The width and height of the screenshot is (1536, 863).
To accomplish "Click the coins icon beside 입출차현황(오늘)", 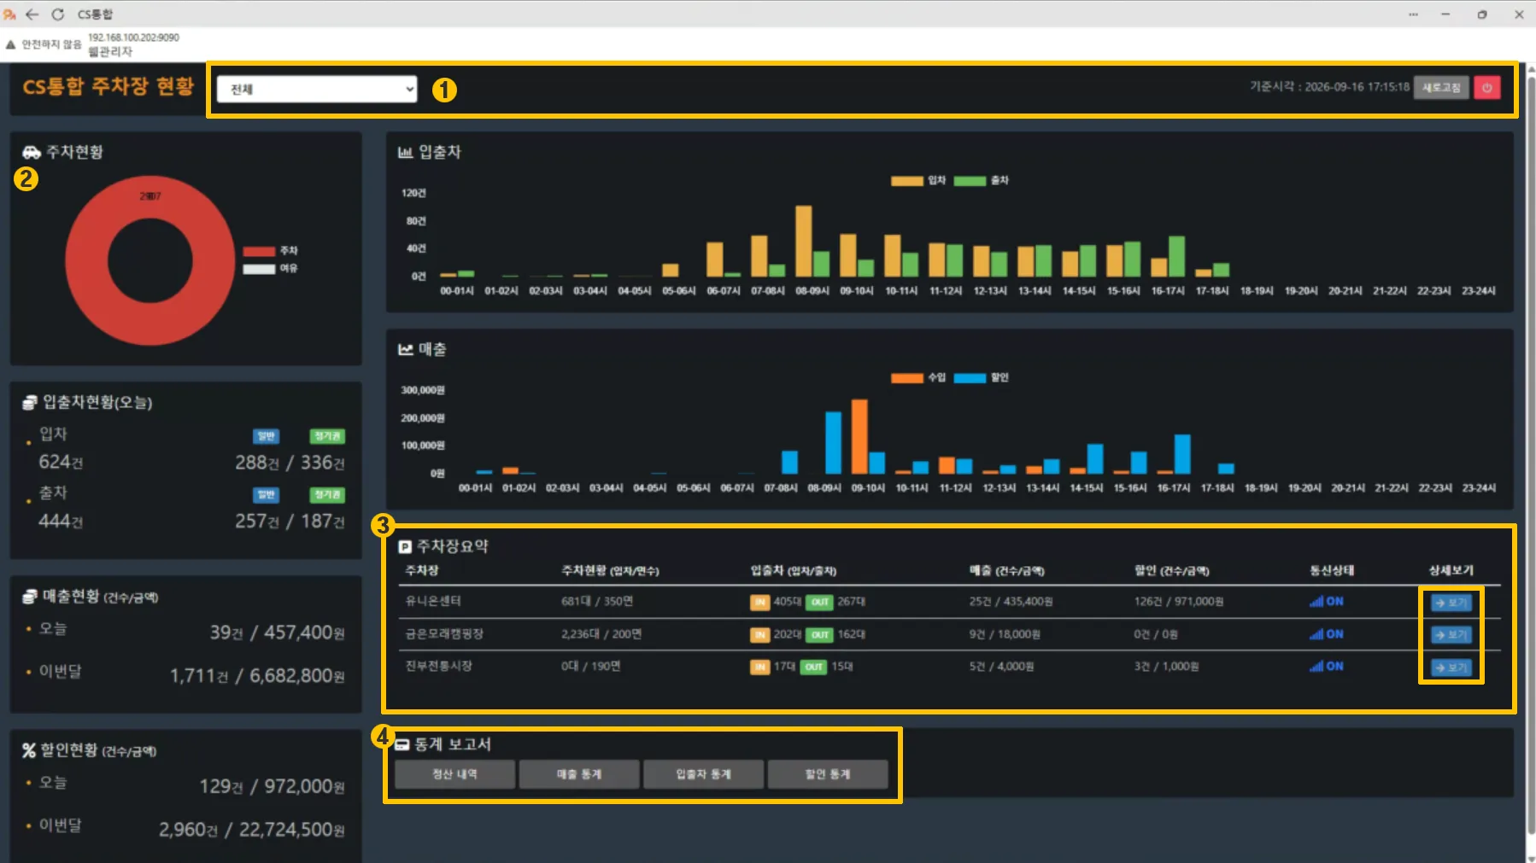I will [x=30, y=402].
